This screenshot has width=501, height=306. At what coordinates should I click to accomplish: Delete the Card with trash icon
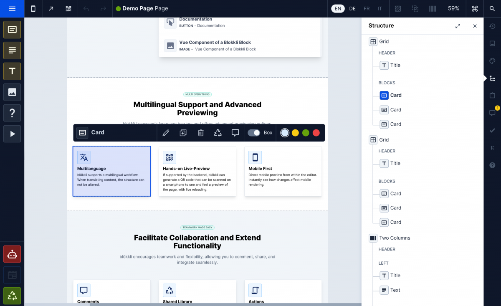click(x=201, y=133)
